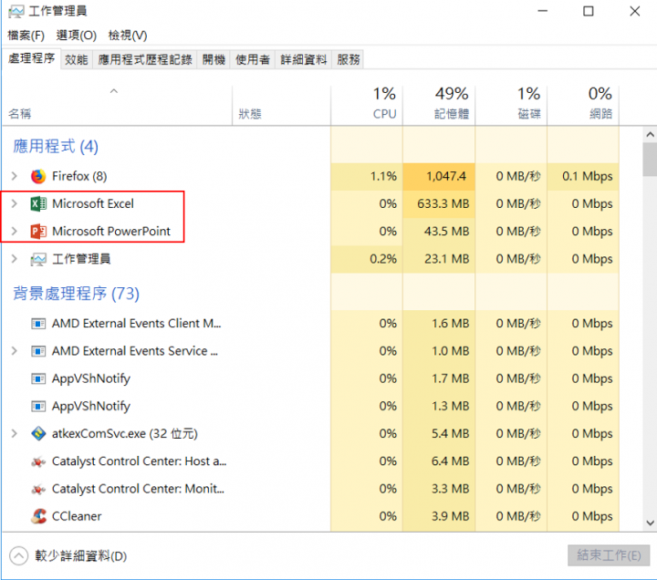
Task: Minimize the Task Manager window
Action: 543,11
